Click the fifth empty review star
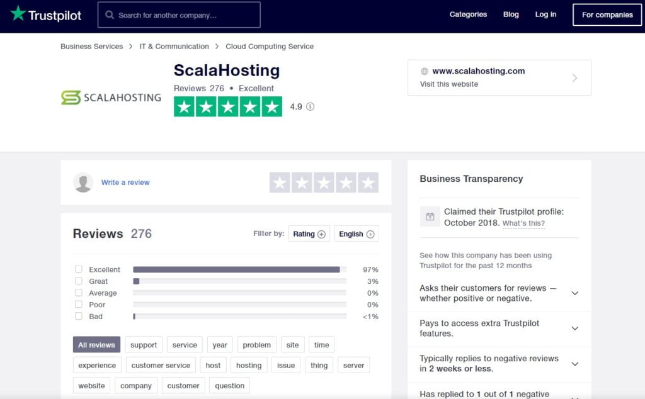 coord(367,183)
